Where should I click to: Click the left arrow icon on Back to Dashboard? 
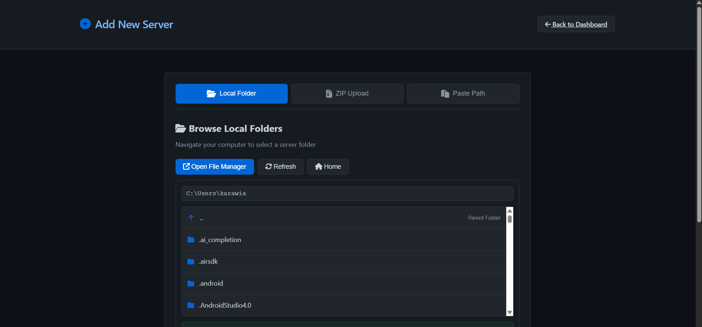pyautogui.click(x=548, y=24)
